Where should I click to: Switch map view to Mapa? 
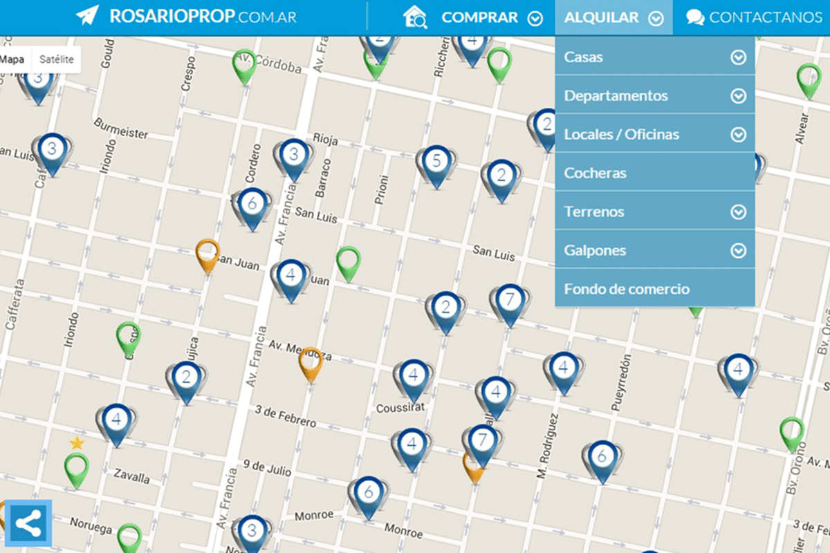(12, 59)
